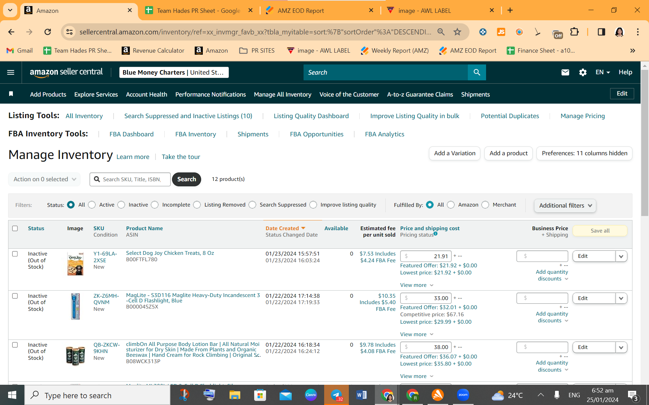Open Preferences: 11 columns hidden
The width and height of the screenshot is (649, 405).
584,153
